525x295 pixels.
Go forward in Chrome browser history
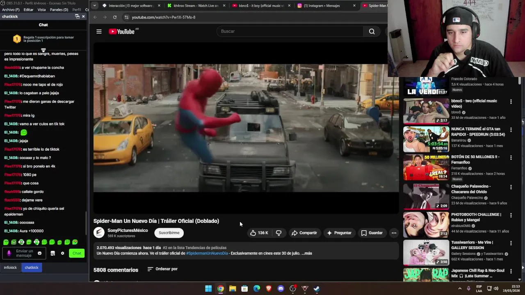click(105, 17)
